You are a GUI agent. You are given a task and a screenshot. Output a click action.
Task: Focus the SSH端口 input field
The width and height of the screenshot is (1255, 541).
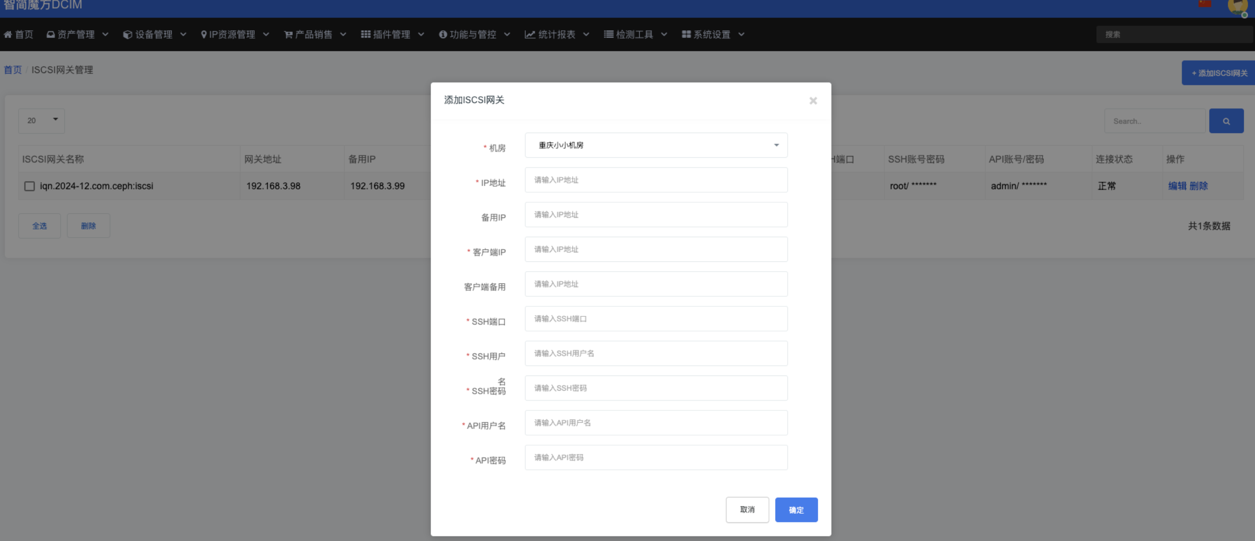pos(656,318)
